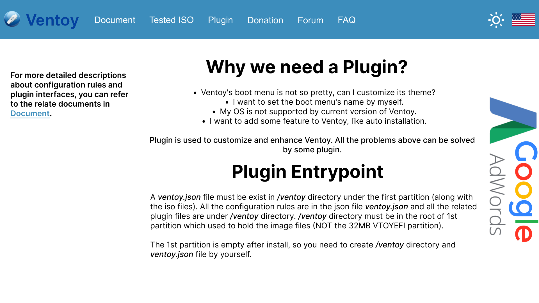Viewport: 539px width, 303px height.
Task: Click the Ventoy brand title
Action: point(52,20)
